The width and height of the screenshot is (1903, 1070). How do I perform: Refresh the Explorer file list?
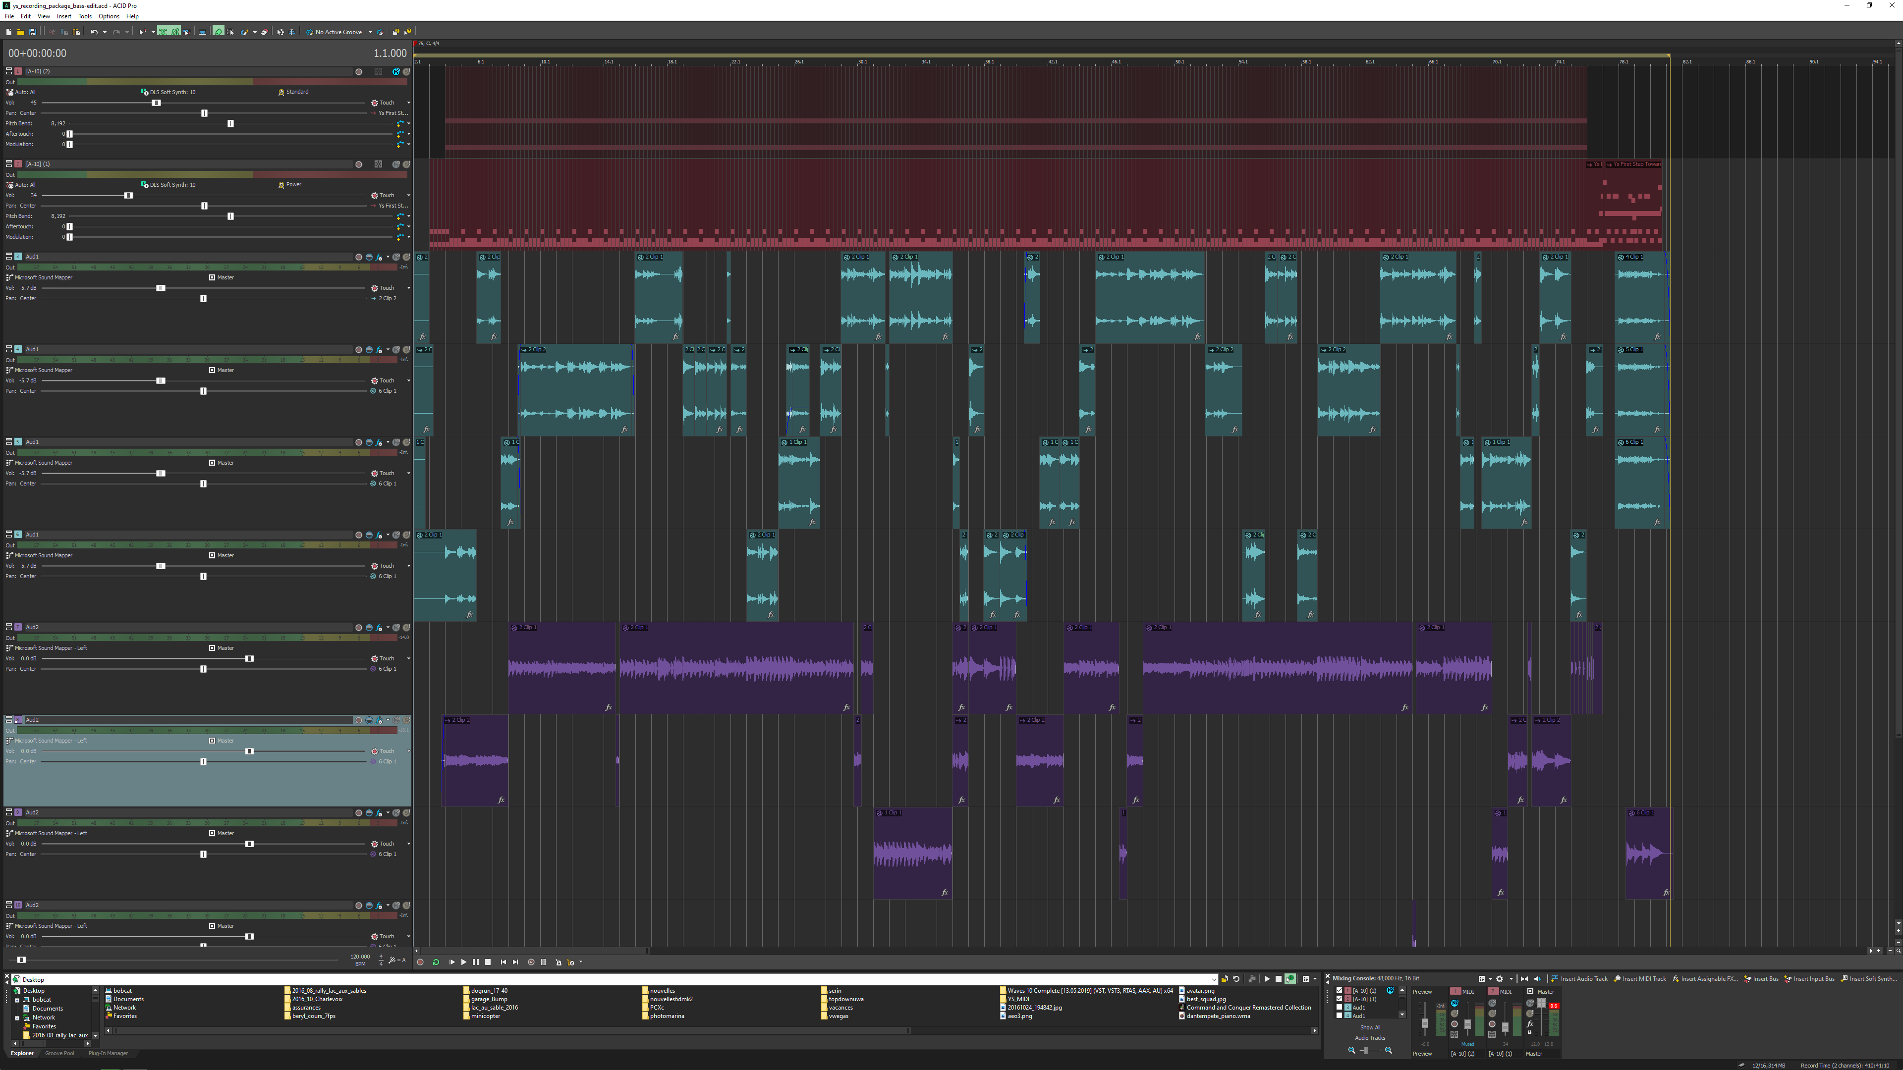pyautogui.click(x=1236, y=979)
